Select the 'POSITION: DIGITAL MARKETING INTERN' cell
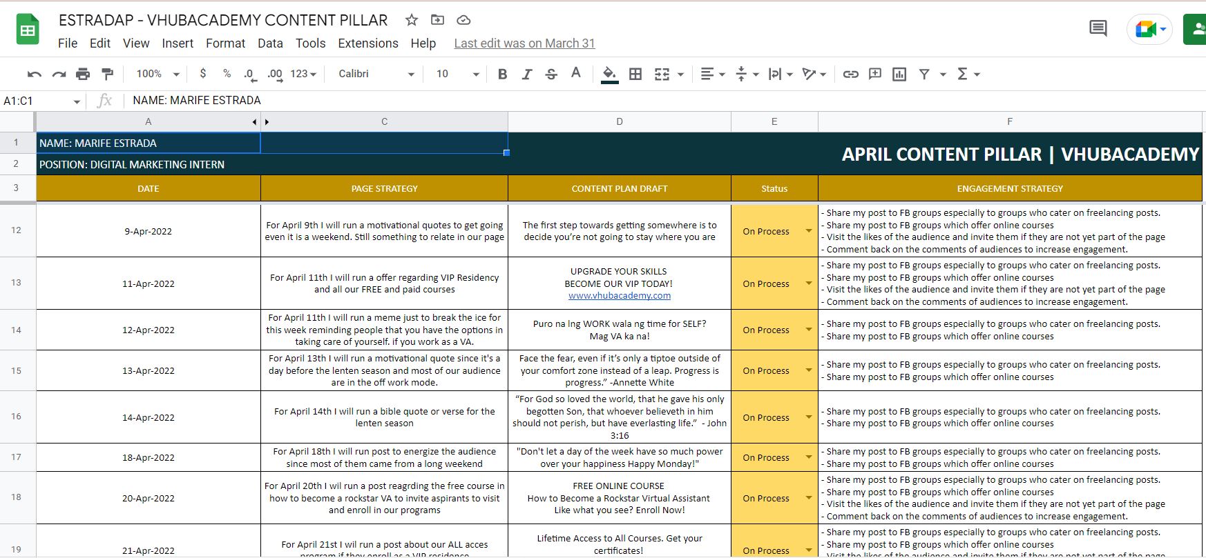Screen dimensions: 1206x558 click(x=272, y=165)
